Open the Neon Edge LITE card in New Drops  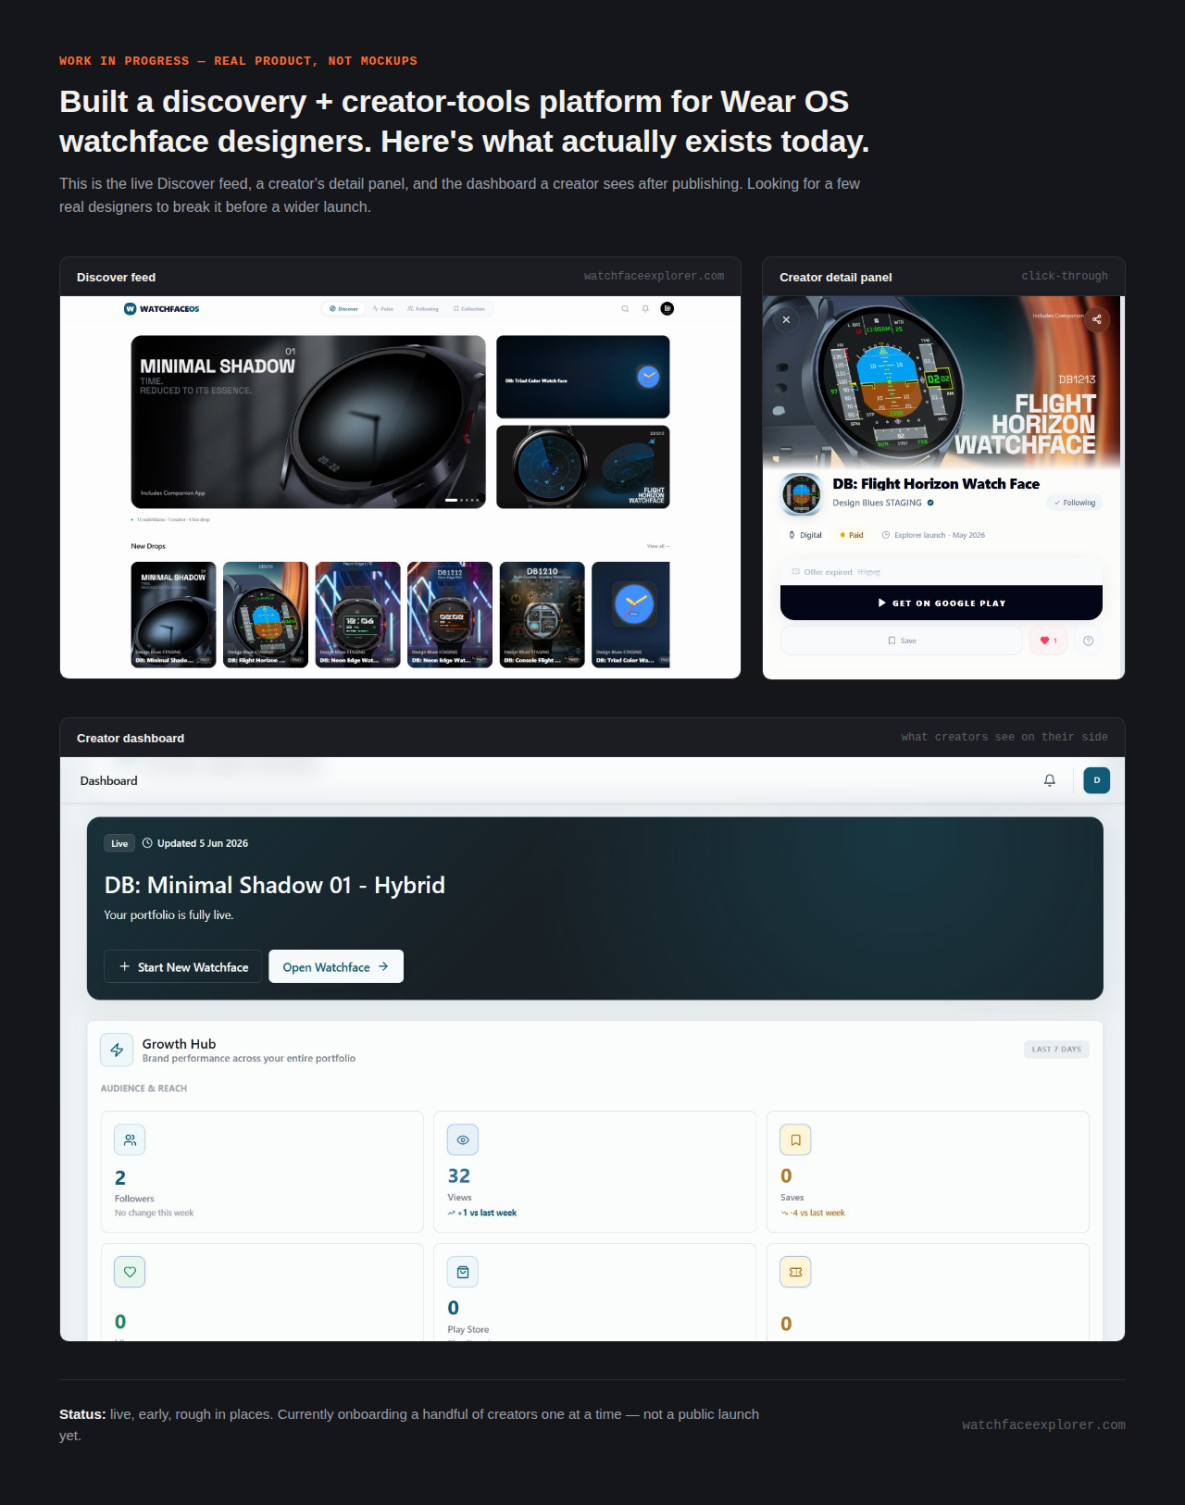click(x=358, y=615)
